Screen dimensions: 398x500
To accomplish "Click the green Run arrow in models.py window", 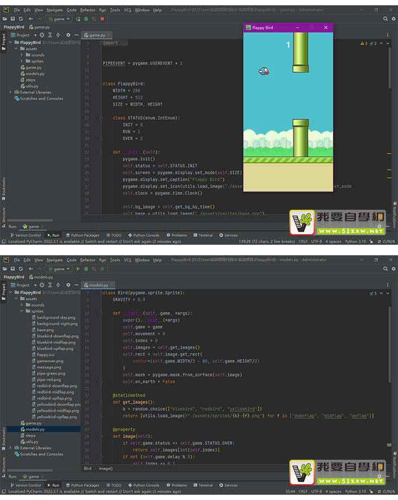I will [x=78, y=269].
